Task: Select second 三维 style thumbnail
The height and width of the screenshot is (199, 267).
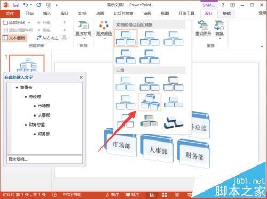Action: tap(150, 84)
